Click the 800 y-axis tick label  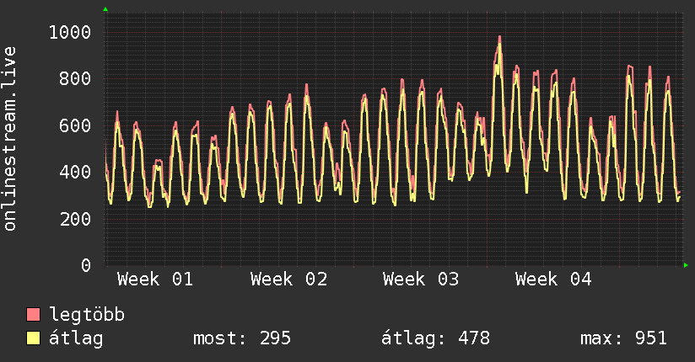[x=75, y=79]
